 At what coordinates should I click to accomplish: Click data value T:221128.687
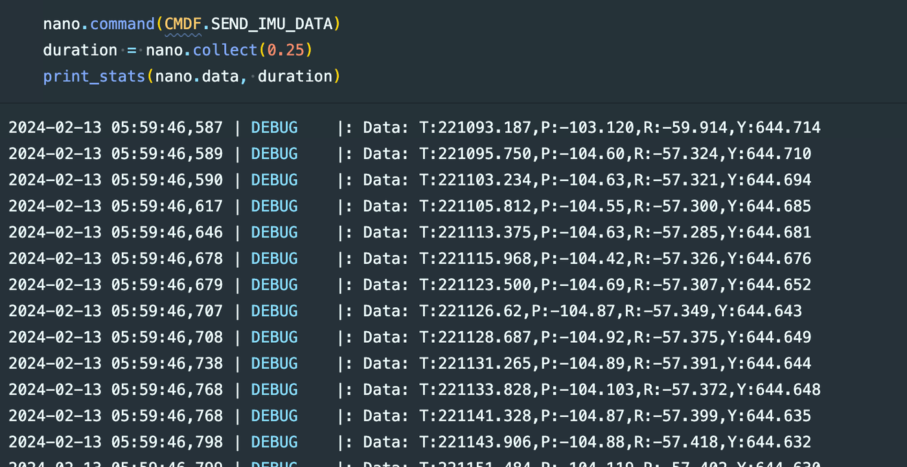pyautogui.click(x=476, y=337)
